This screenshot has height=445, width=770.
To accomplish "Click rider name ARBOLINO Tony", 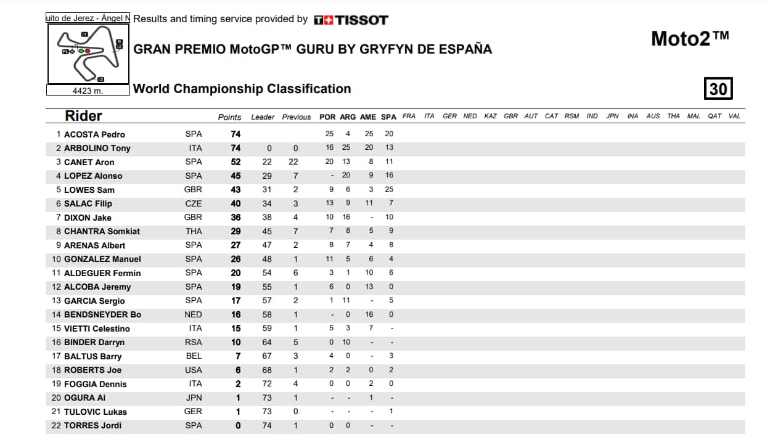I will [97, 148].
